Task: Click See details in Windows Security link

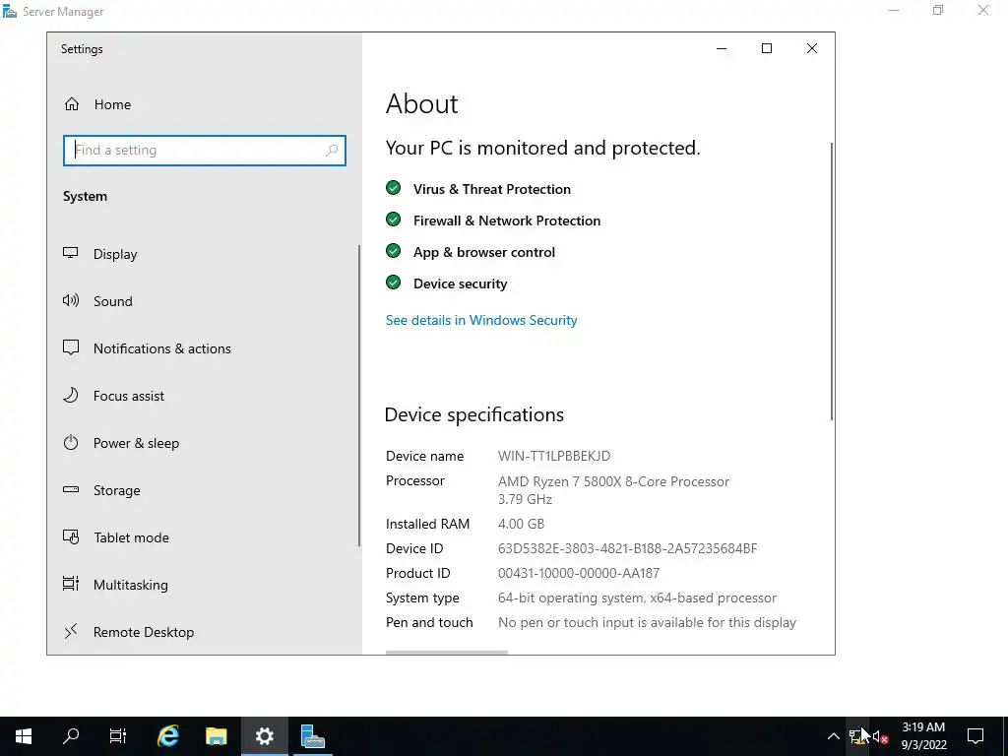Action: coord(481,320)
